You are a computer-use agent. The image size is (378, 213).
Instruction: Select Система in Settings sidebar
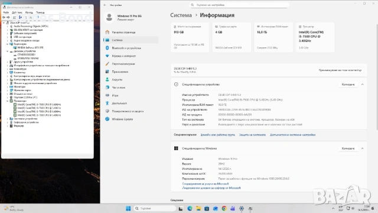pos(131,40)
